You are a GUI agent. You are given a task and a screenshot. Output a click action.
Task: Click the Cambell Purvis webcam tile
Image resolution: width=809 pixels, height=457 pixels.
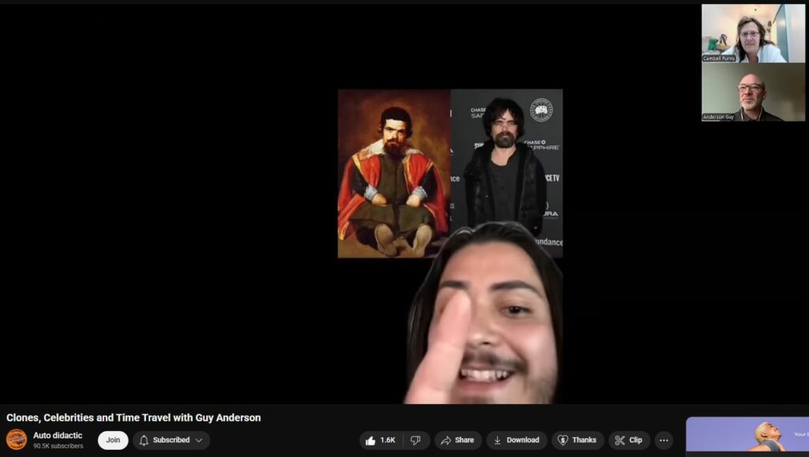(x=753, y=33)
